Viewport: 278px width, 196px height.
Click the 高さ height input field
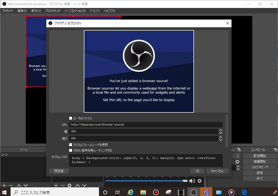pos(144,138)
